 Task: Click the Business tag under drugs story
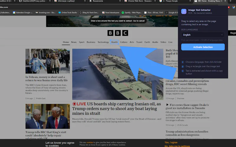click(x=181, y=98)
